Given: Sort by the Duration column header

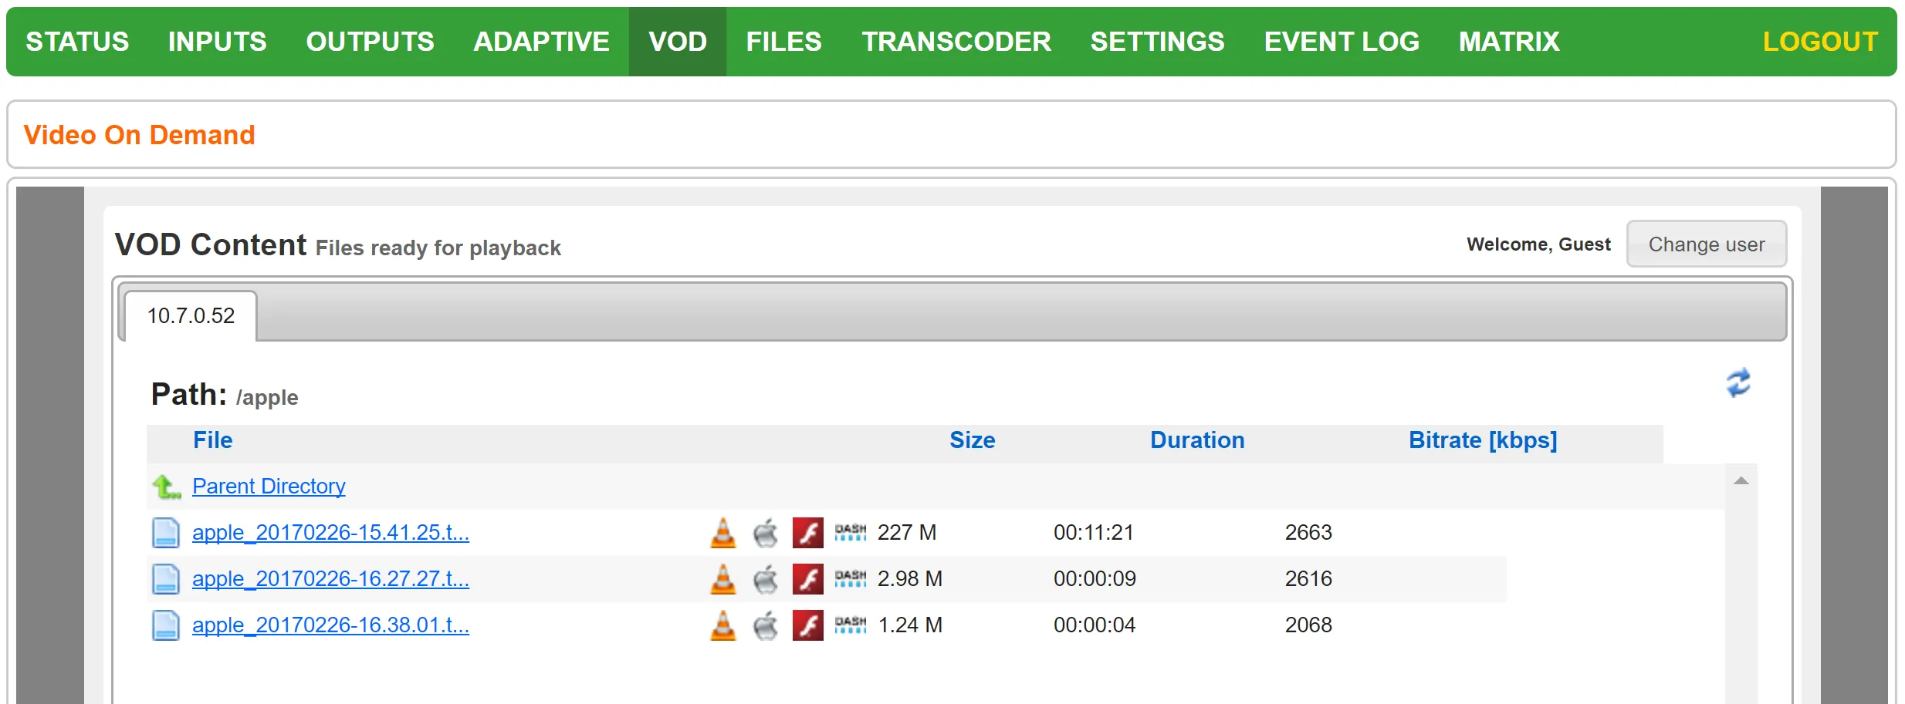Looking at the screenshot, I should coord(1197,440).
